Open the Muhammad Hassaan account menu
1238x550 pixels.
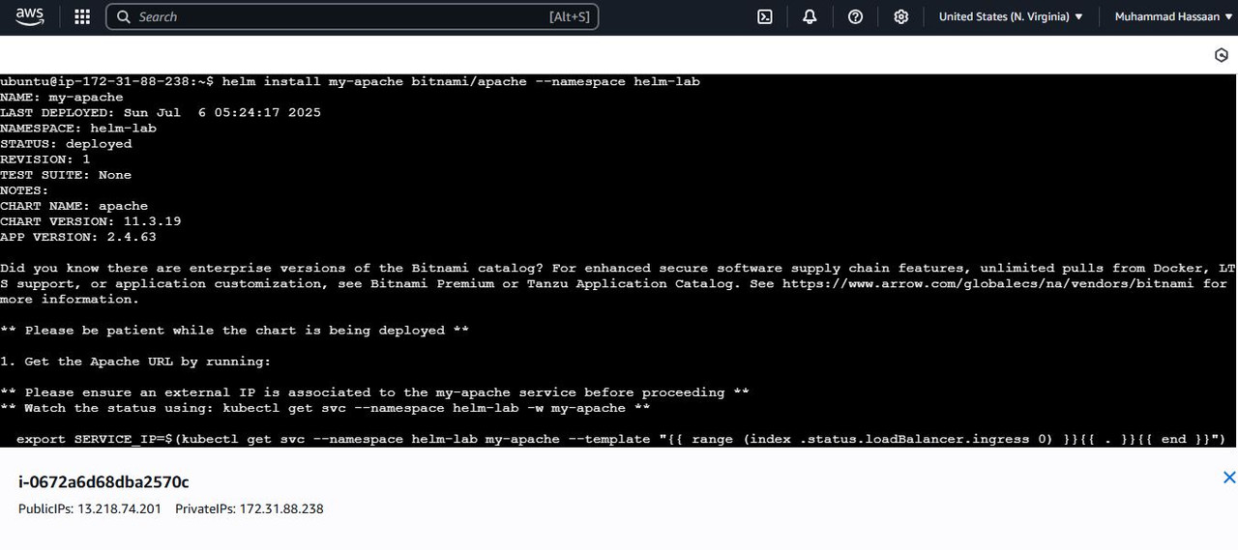pyautogui.click(x=1173, y=16)
